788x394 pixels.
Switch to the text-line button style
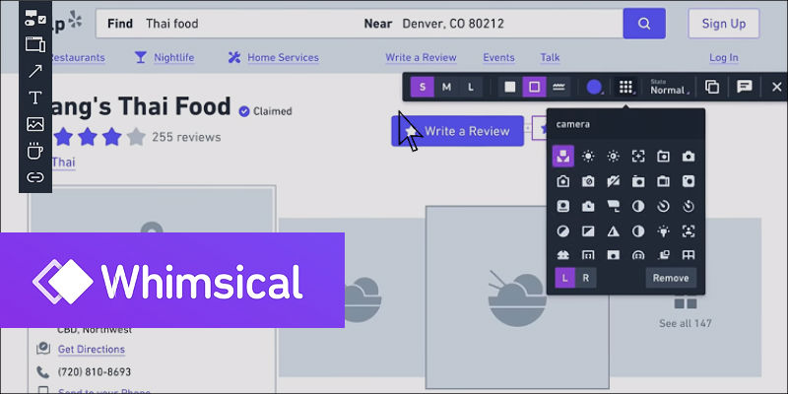pos(558,87)
